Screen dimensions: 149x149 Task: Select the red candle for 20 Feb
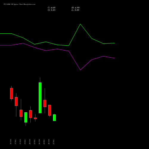coord(31,114)
